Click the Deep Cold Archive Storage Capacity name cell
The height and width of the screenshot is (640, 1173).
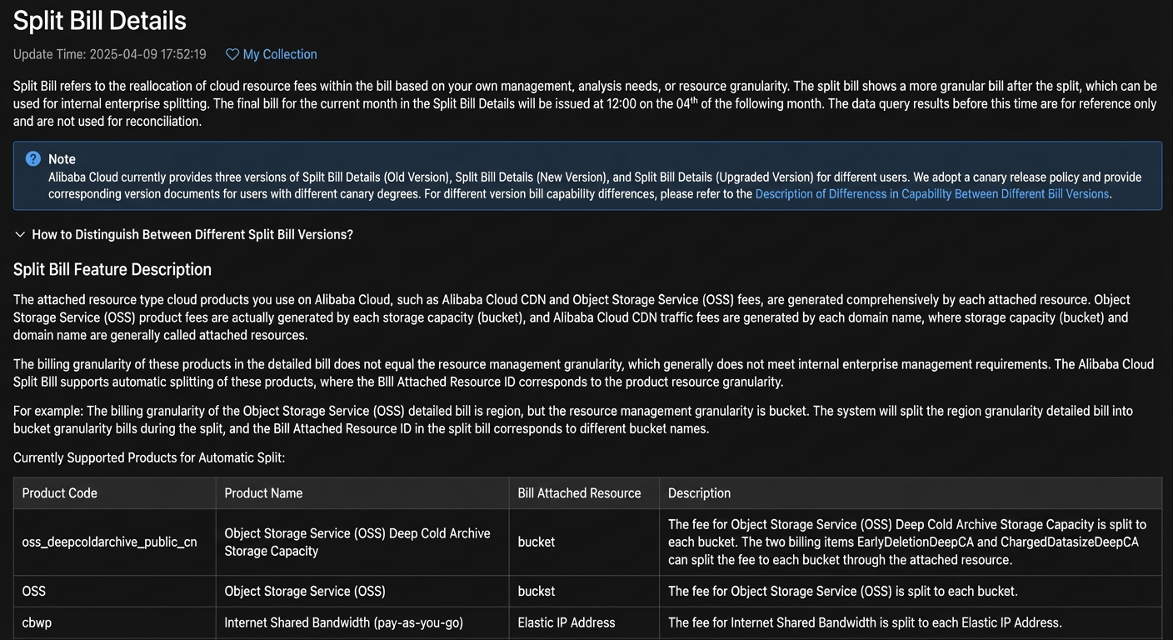pyautogui.click(x=362, y=542)
